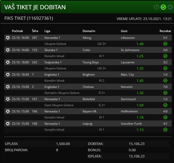Image resolution: width=174 pixels, height=163 pixels.
Task: Click the soccer ball icon for Celtic match
Action: (8, 50)
